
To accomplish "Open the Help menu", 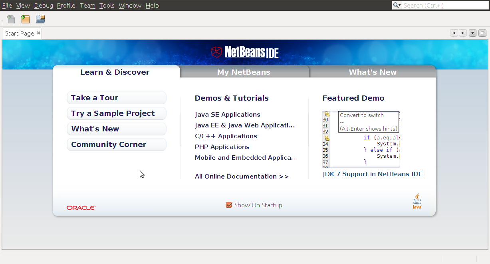I will [152, 5].
